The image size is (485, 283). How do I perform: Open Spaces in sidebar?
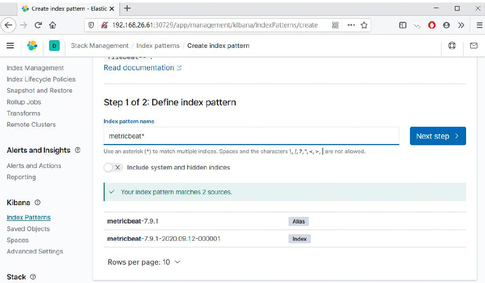pyautogui.click(x=18, y=240)
